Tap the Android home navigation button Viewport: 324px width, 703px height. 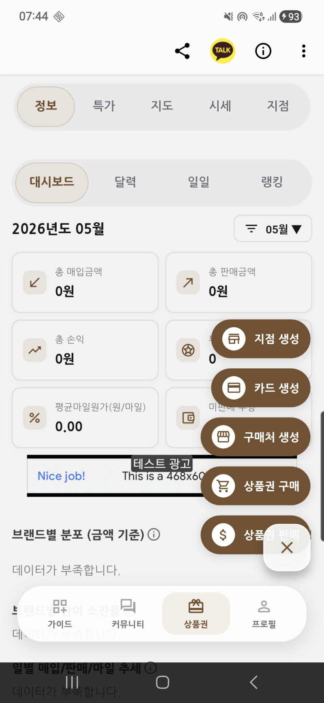(162, 682)
